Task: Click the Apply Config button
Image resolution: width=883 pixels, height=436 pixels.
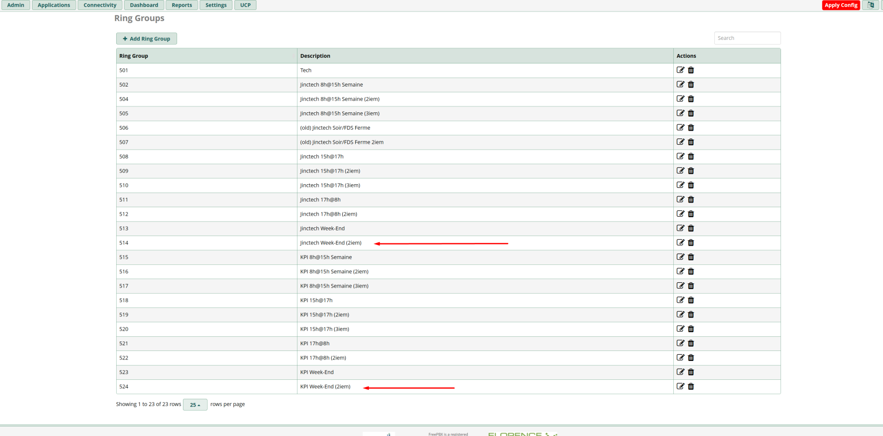Action: point(841,5)
